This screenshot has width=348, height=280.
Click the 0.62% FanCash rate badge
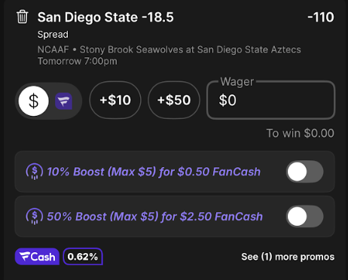coord(83,257)
